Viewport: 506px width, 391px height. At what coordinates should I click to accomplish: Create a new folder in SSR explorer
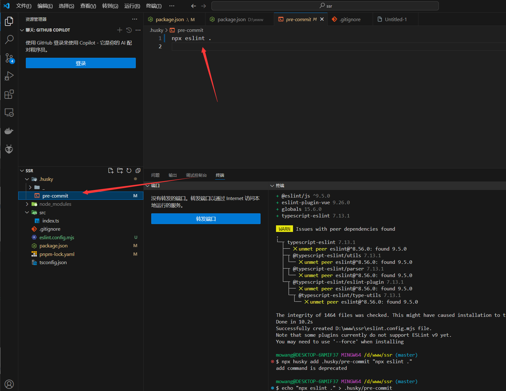(x=120, y=170)
